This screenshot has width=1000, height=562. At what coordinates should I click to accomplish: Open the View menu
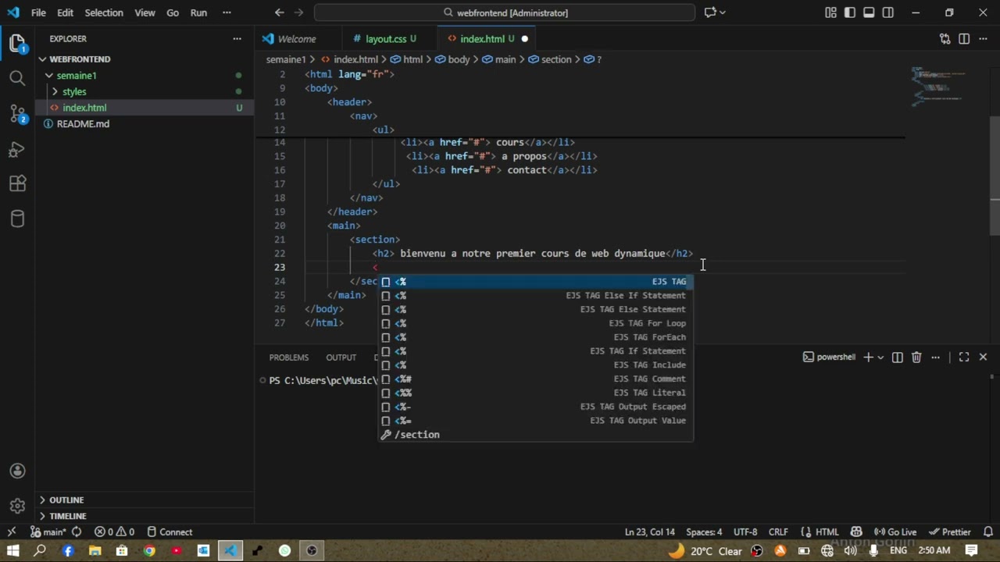click(x=145, y=12)
